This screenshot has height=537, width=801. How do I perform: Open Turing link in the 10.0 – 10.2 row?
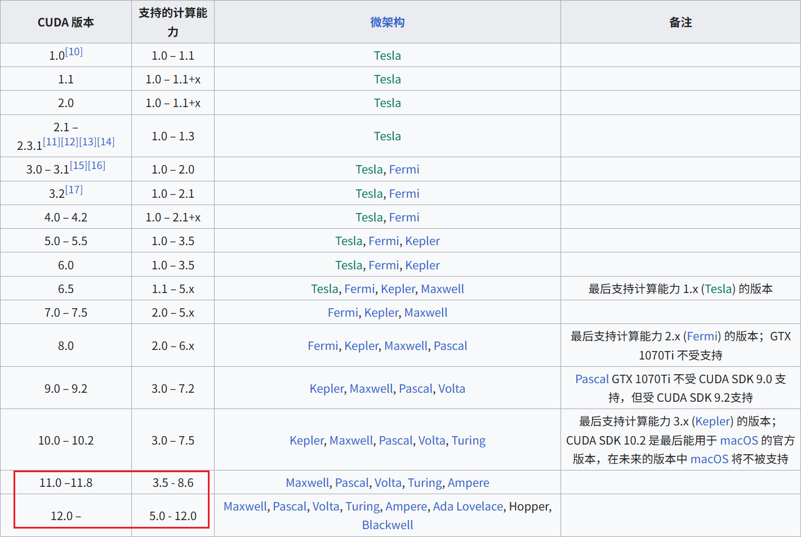click(469, 440)
